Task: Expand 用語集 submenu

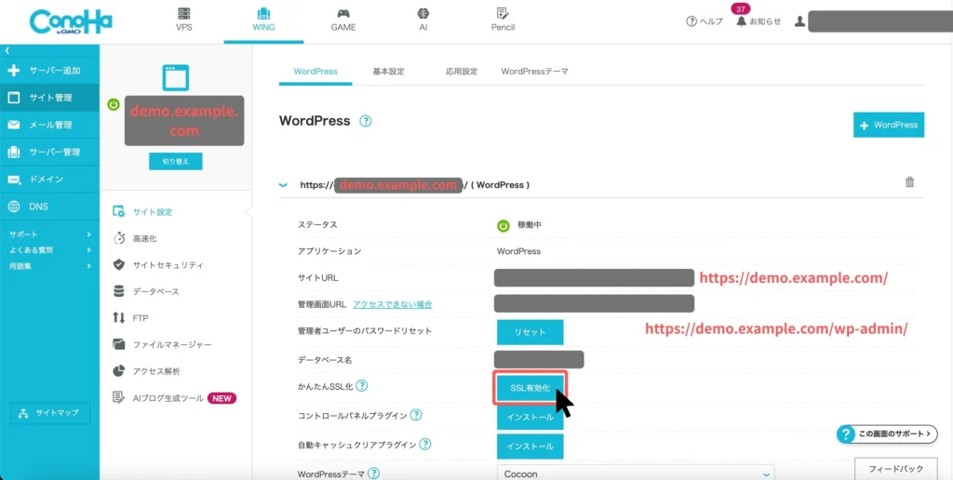Action: (x=50, y=265)
